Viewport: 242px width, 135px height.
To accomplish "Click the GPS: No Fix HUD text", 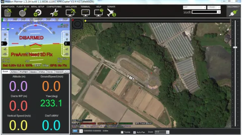I will 59,65.
